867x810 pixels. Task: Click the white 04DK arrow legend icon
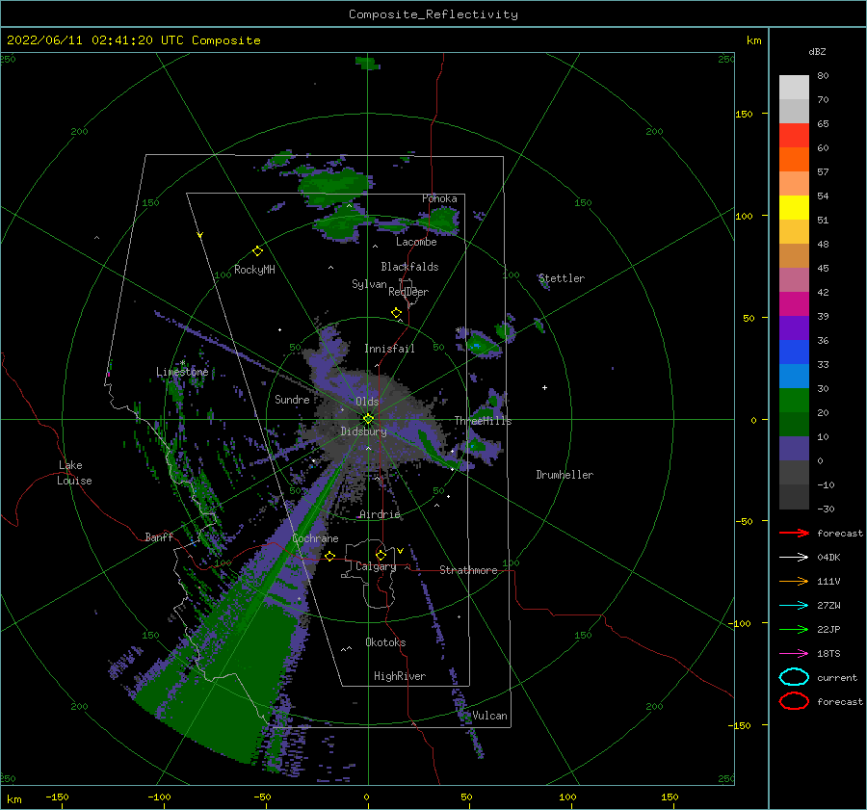click(794, 557)
